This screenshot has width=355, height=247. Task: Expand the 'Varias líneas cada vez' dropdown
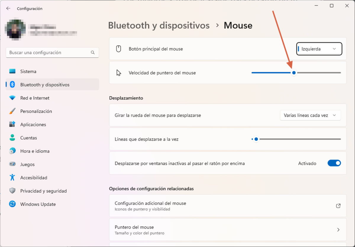point(310,115)
